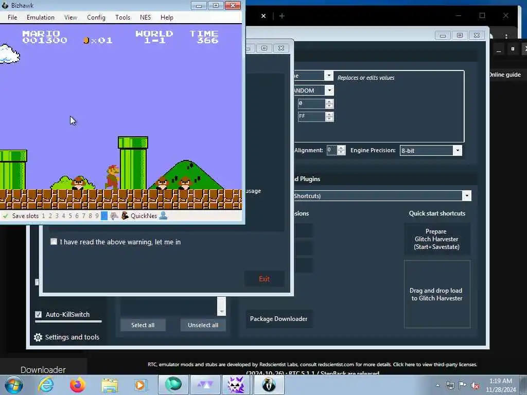Open Windows Media Player on taskbar

140,385
